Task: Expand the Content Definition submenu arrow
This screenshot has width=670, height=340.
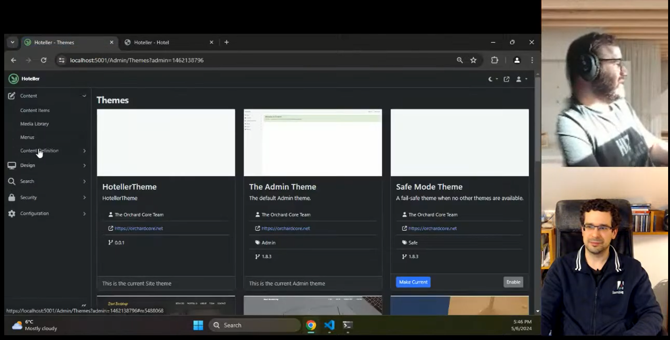Action: click(x=84, y=151)
